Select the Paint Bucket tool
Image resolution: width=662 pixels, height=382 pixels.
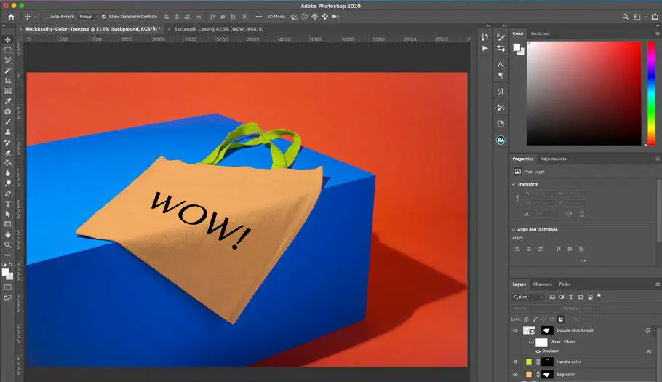coord(7,163)
